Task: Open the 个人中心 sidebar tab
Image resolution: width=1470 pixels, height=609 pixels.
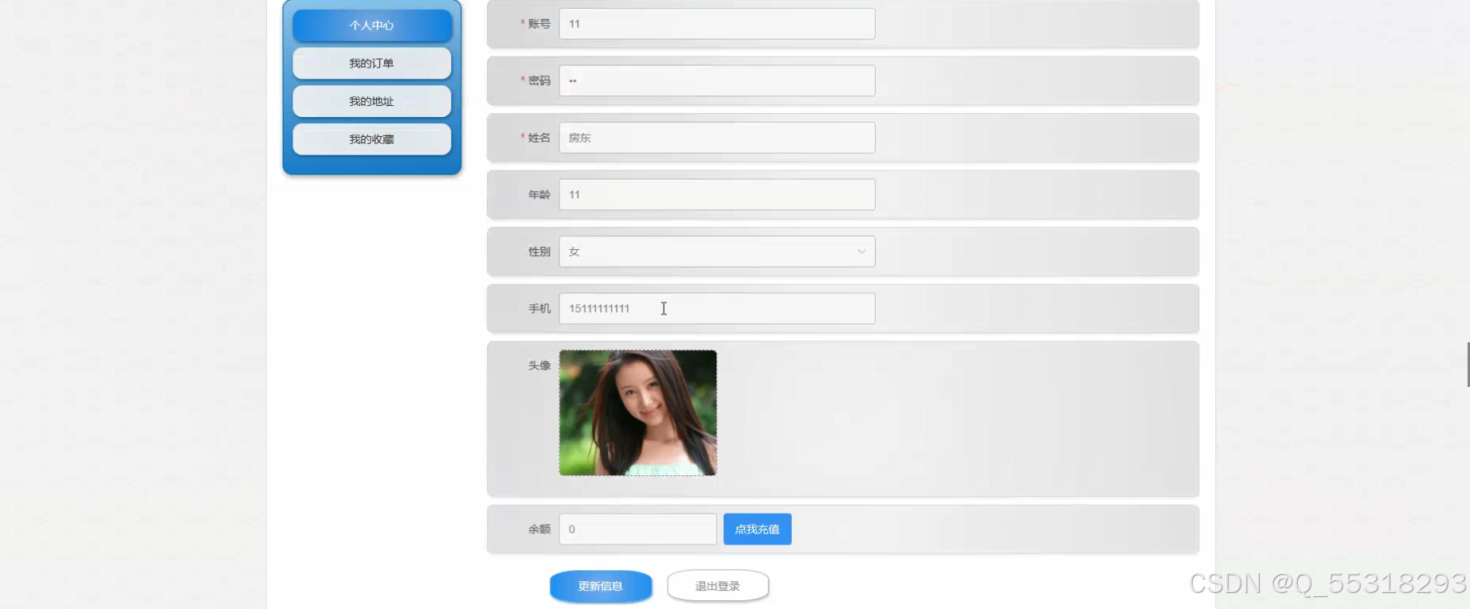Action: 372,25
